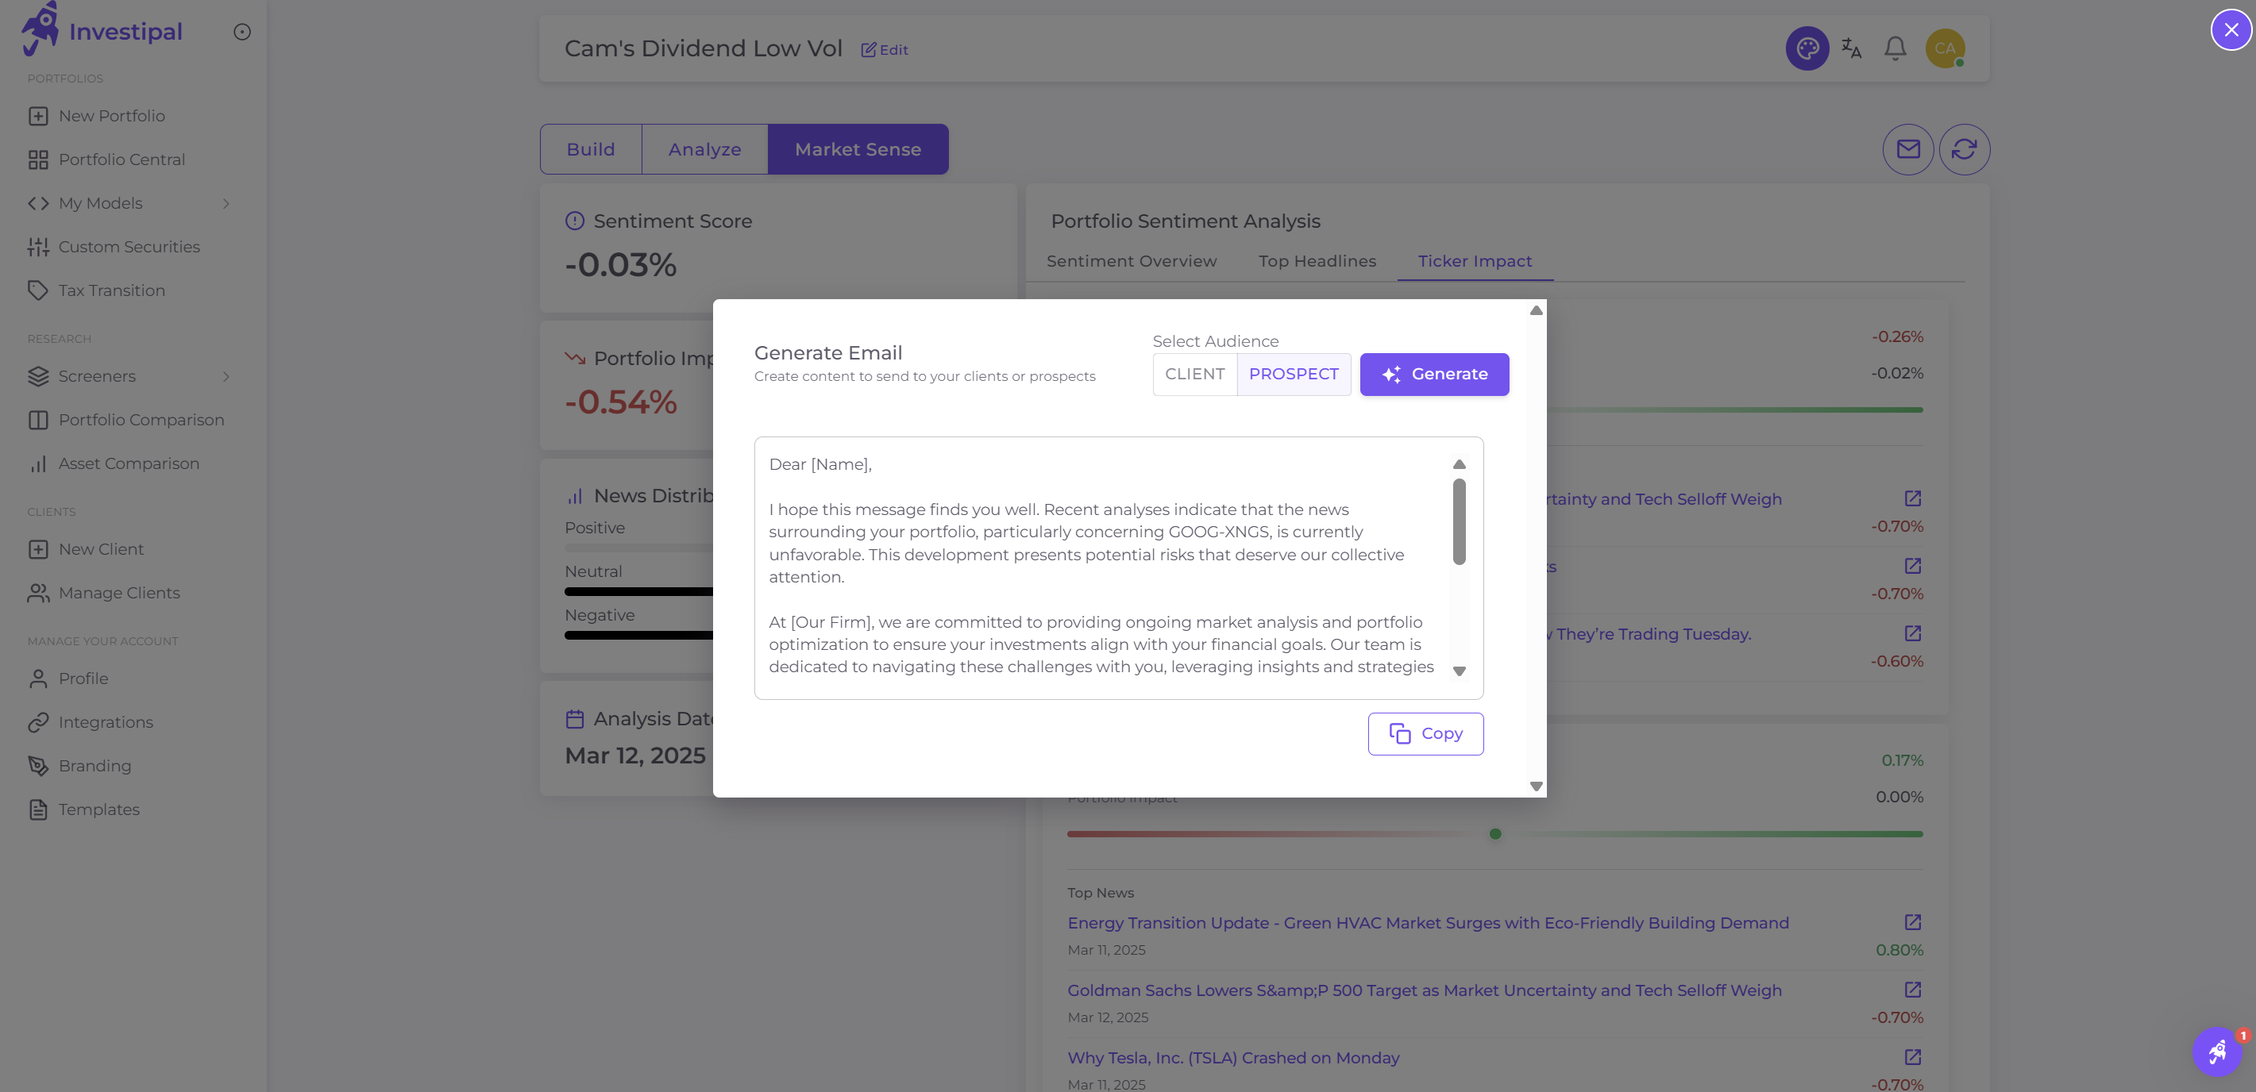The image size is (2256, 1092).
Task: Switch to the Analyze mode toggle
Action: coord(704,148)
